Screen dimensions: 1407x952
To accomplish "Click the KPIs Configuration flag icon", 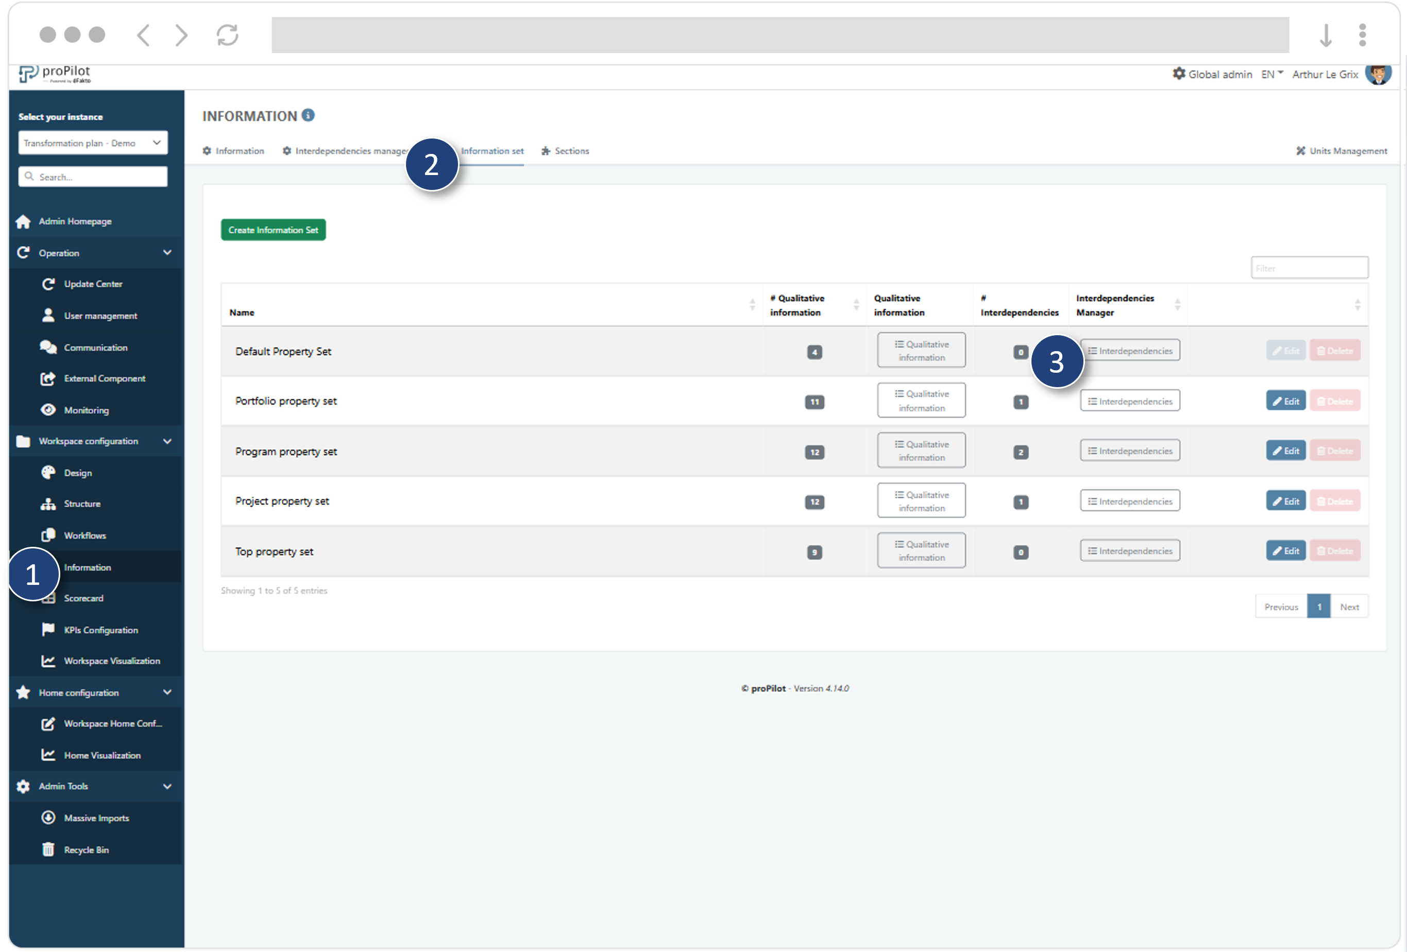I will (x=48, y=629).
